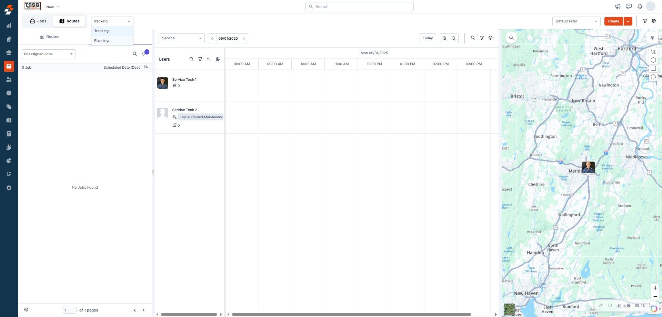Zoom in the schedule timeline
Viewport: 662px width, 317px height.
click(x=445, y=38)
